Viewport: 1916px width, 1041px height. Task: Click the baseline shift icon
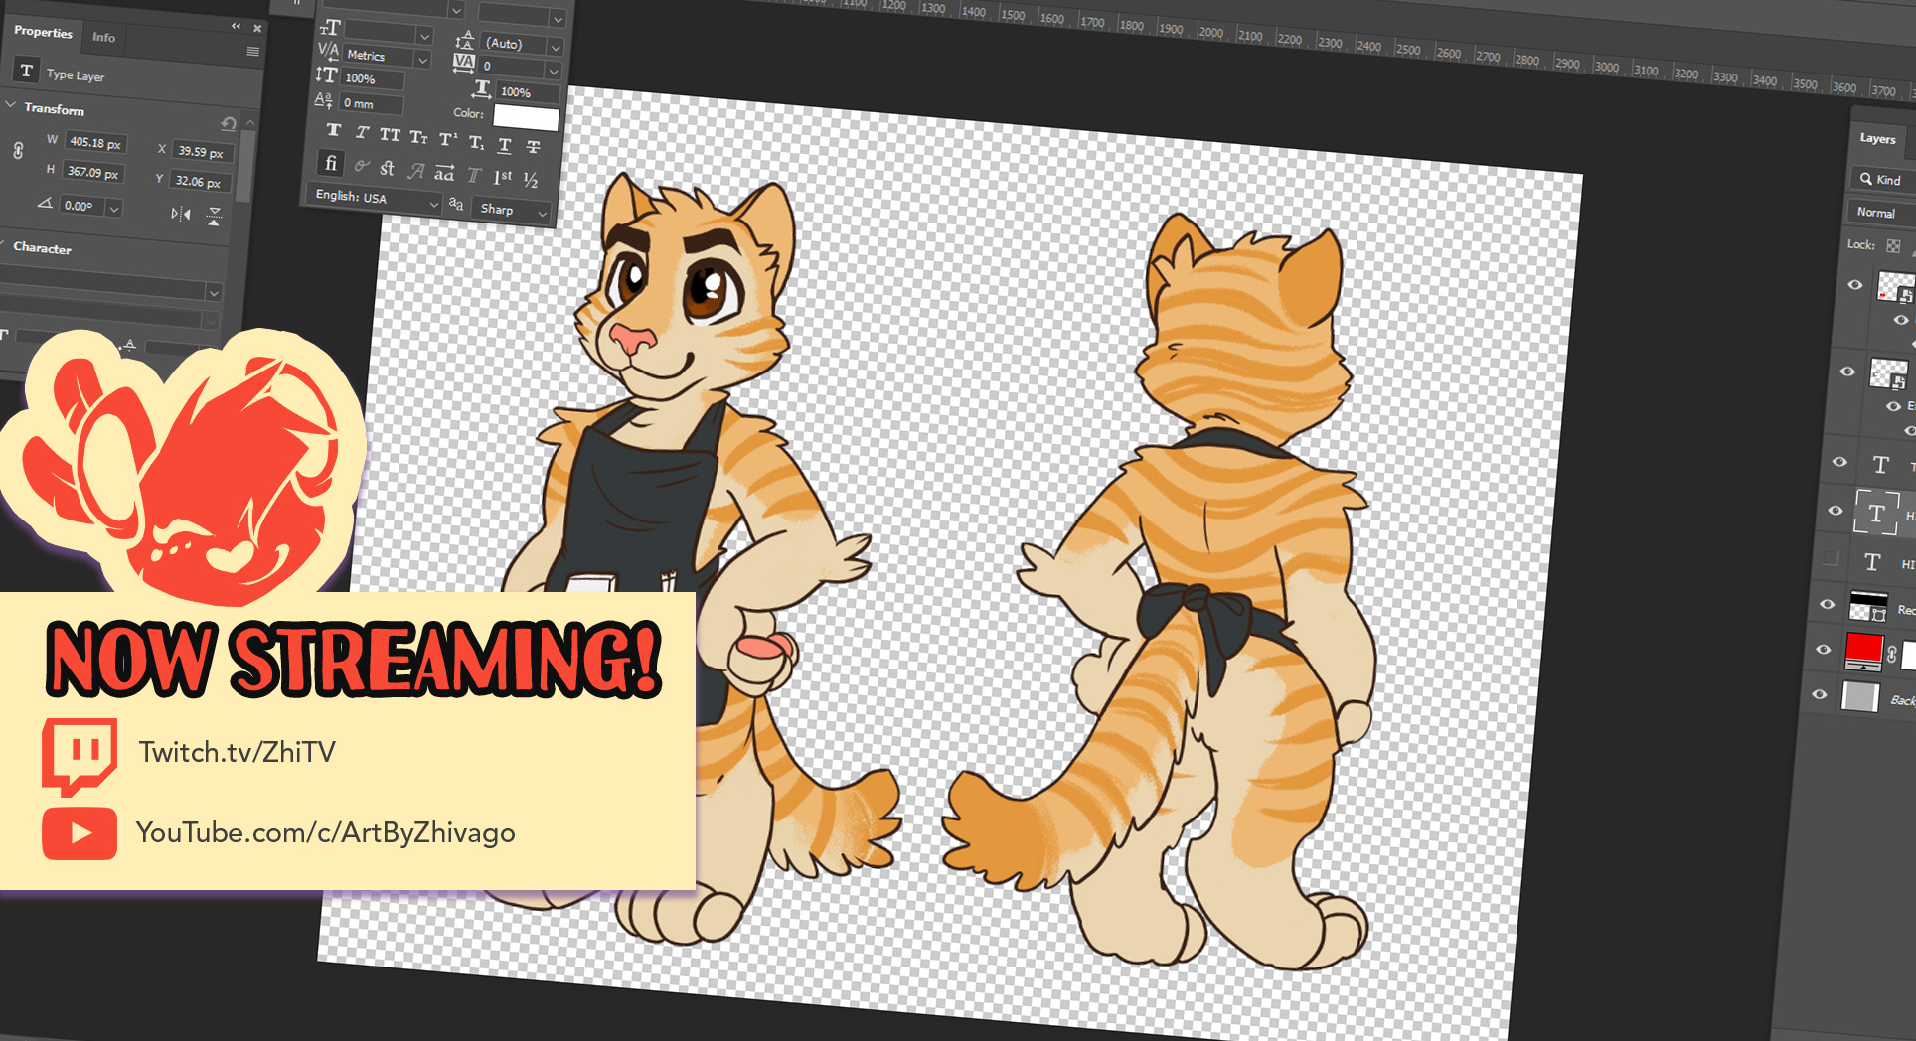tap(324, 99)
